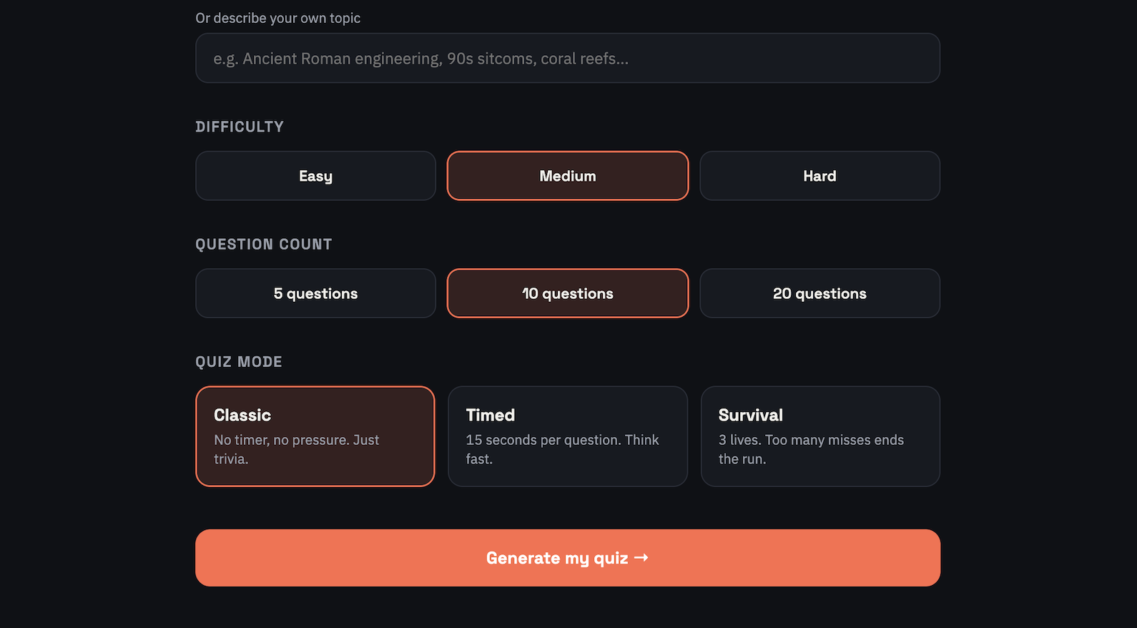Pick the Timed quiz mode card
1137x628 pixels.
(x=568, y=436)
